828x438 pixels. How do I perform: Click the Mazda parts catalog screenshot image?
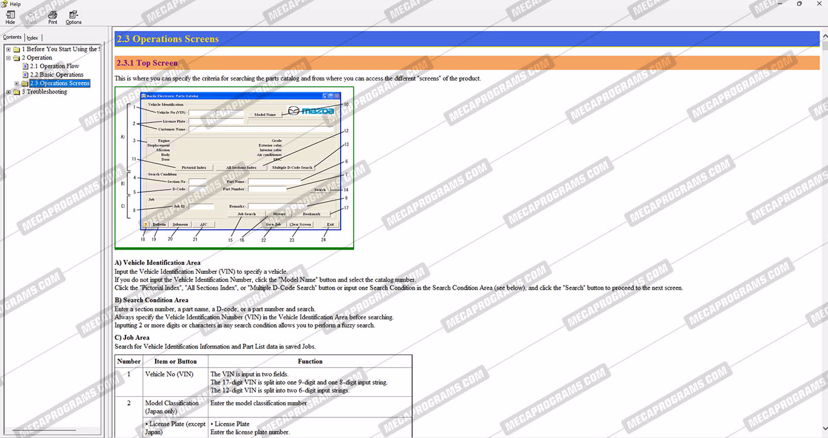(x=234, y=168)
